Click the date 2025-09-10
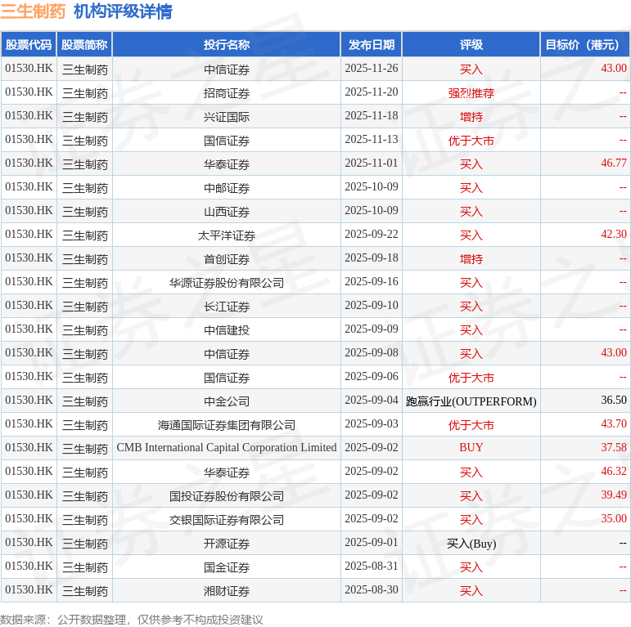631x627 pixels. pos(372,306)
